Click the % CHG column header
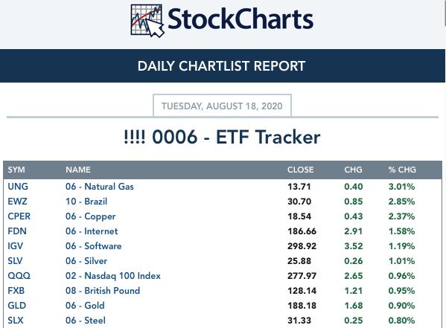 point(402,170)
